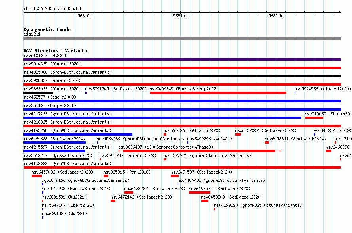Click the black nsv5562277 (ByrskaBishop2022) bar
The image size is (352, 233).
point(56,159)
